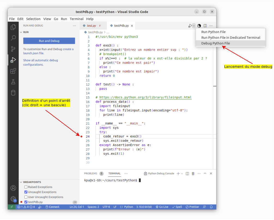Click Prettier status item

tap(192, 207)
